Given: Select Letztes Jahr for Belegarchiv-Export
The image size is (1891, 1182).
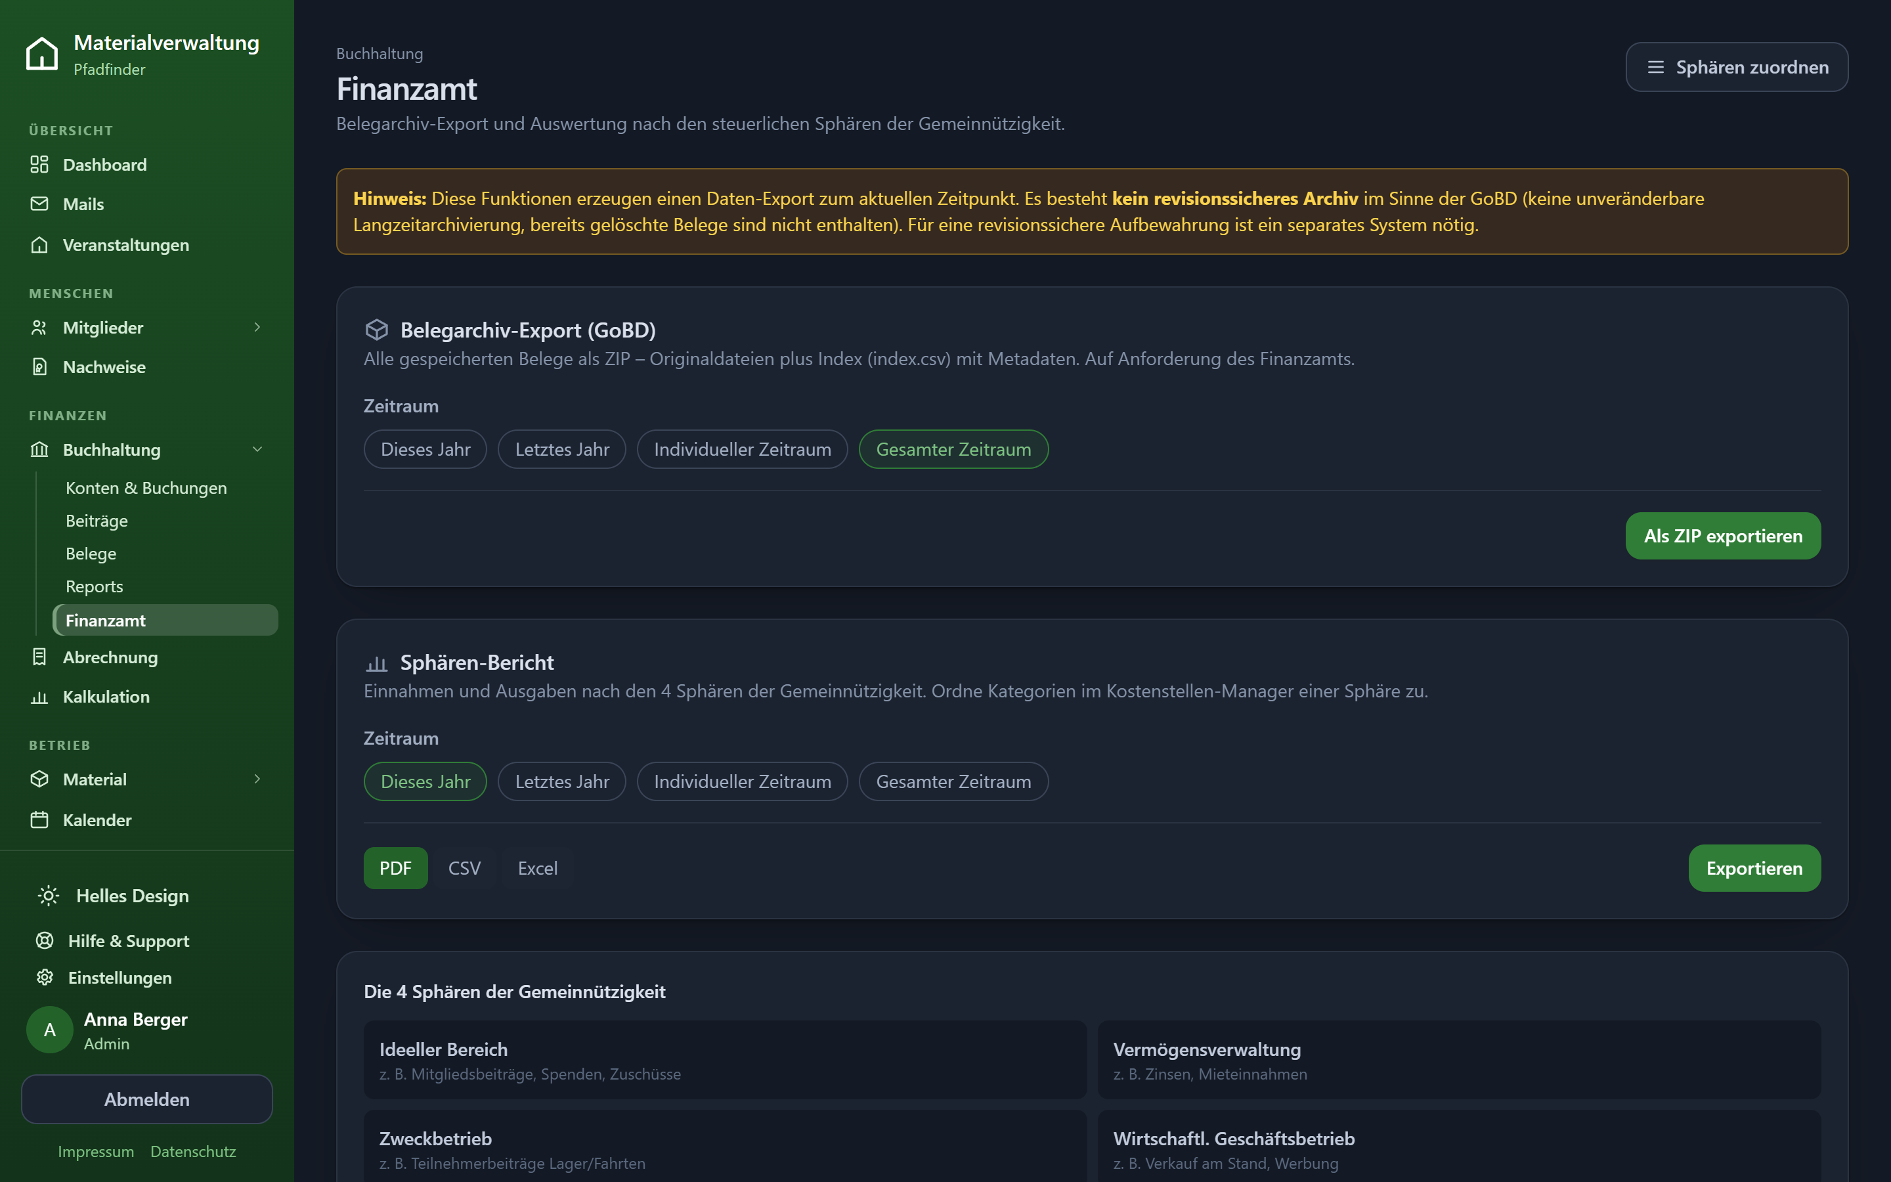Looking at the screenshot, I should point(562,450).
